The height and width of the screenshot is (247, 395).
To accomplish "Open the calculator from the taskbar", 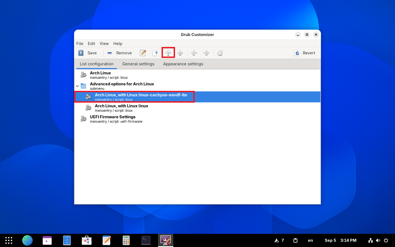I will (x=126, y=240).
